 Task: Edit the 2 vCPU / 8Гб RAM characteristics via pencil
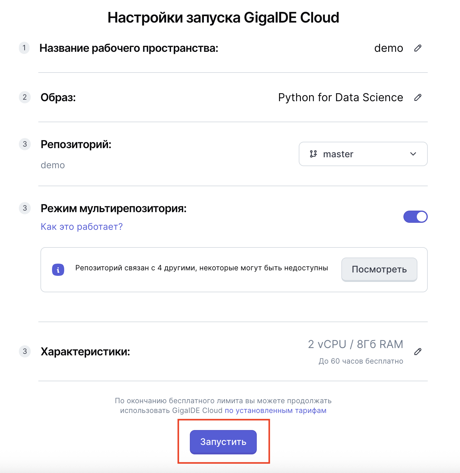(x=418, y=352)
